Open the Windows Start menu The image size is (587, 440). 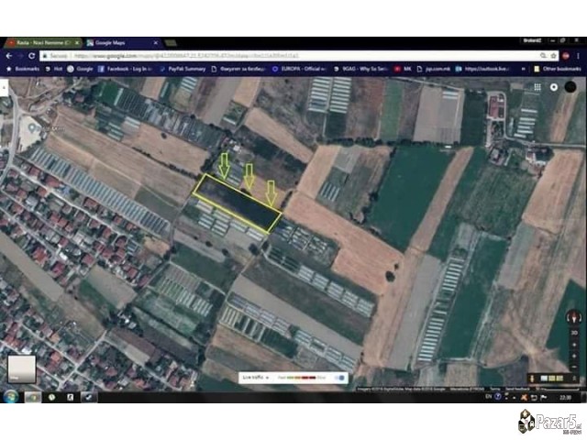[9, 397]
